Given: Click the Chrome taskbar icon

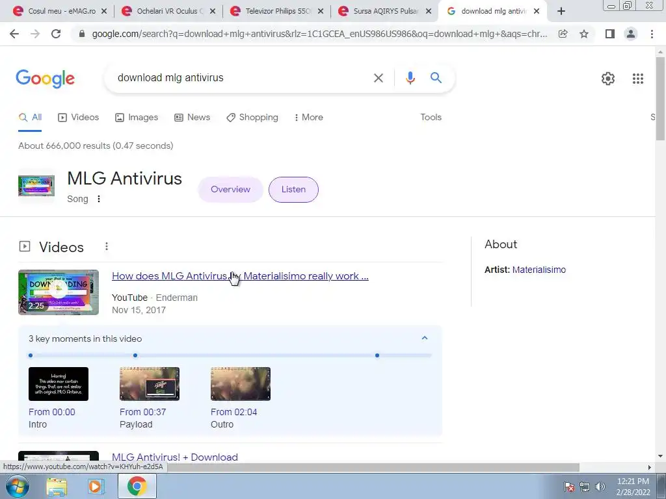Looking at the screenshot, I should [x=137, y=486].
